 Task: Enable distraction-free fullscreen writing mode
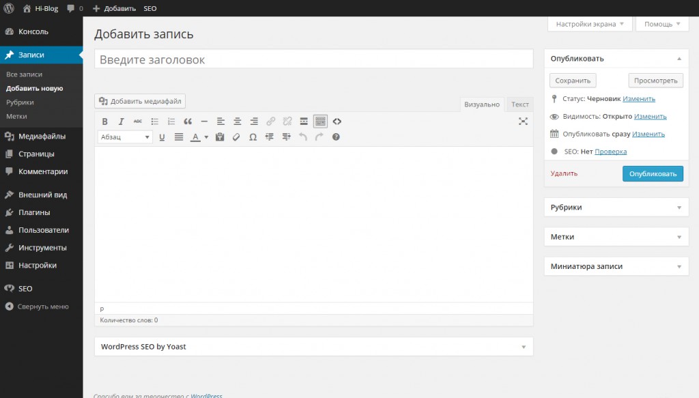[x=523, y=122]
